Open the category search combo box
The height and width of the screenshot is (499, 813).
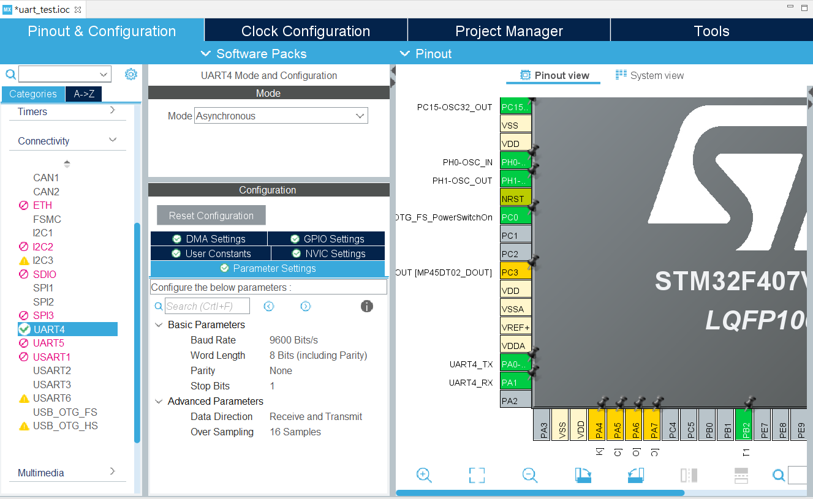(65, 74)
